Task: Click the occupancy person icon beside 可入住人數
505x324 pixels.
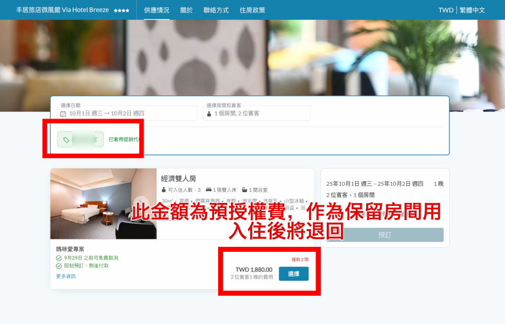Action: (x=164, y=190)
